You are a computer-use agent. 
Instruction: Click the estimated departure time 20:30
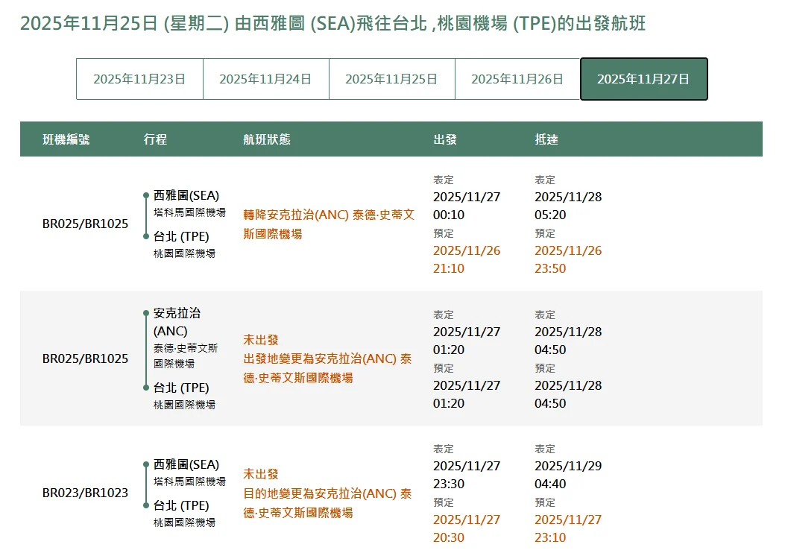449,537
